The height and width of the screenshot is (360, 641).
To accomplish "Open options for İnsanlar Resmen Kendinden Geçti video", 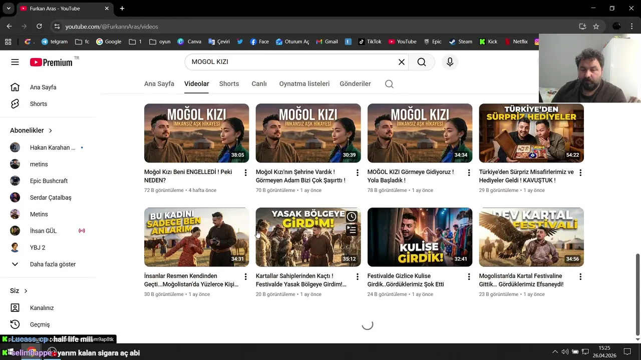I will (x=245, y=276).
